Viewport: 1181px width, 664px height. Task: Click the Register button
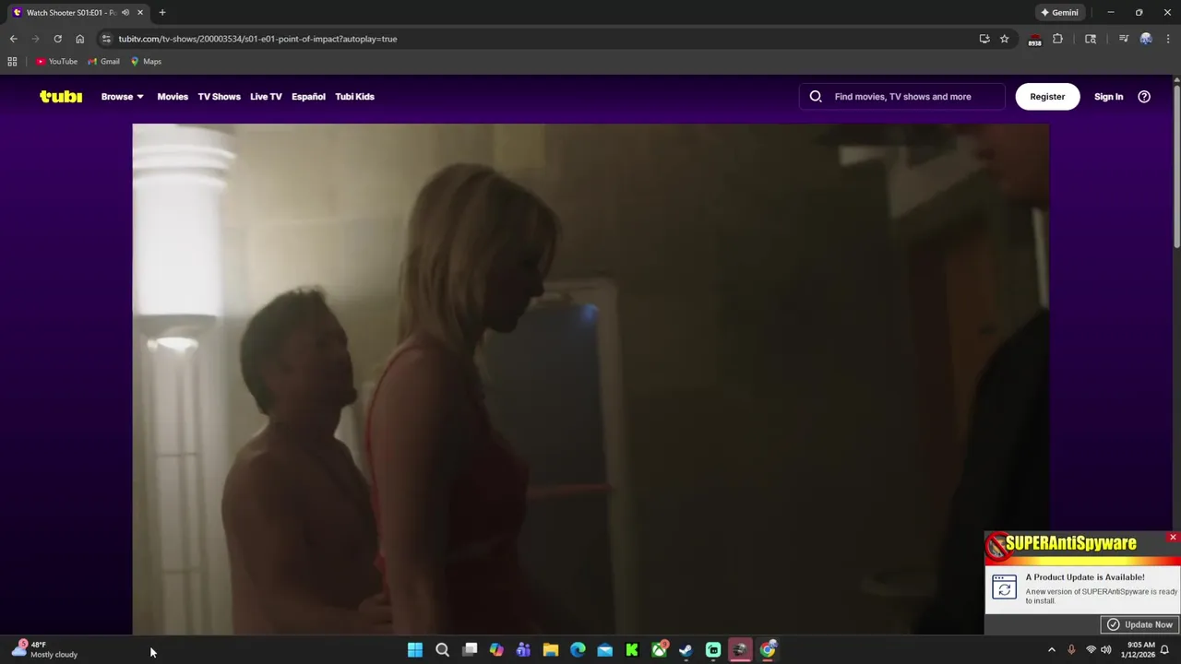1047,96
